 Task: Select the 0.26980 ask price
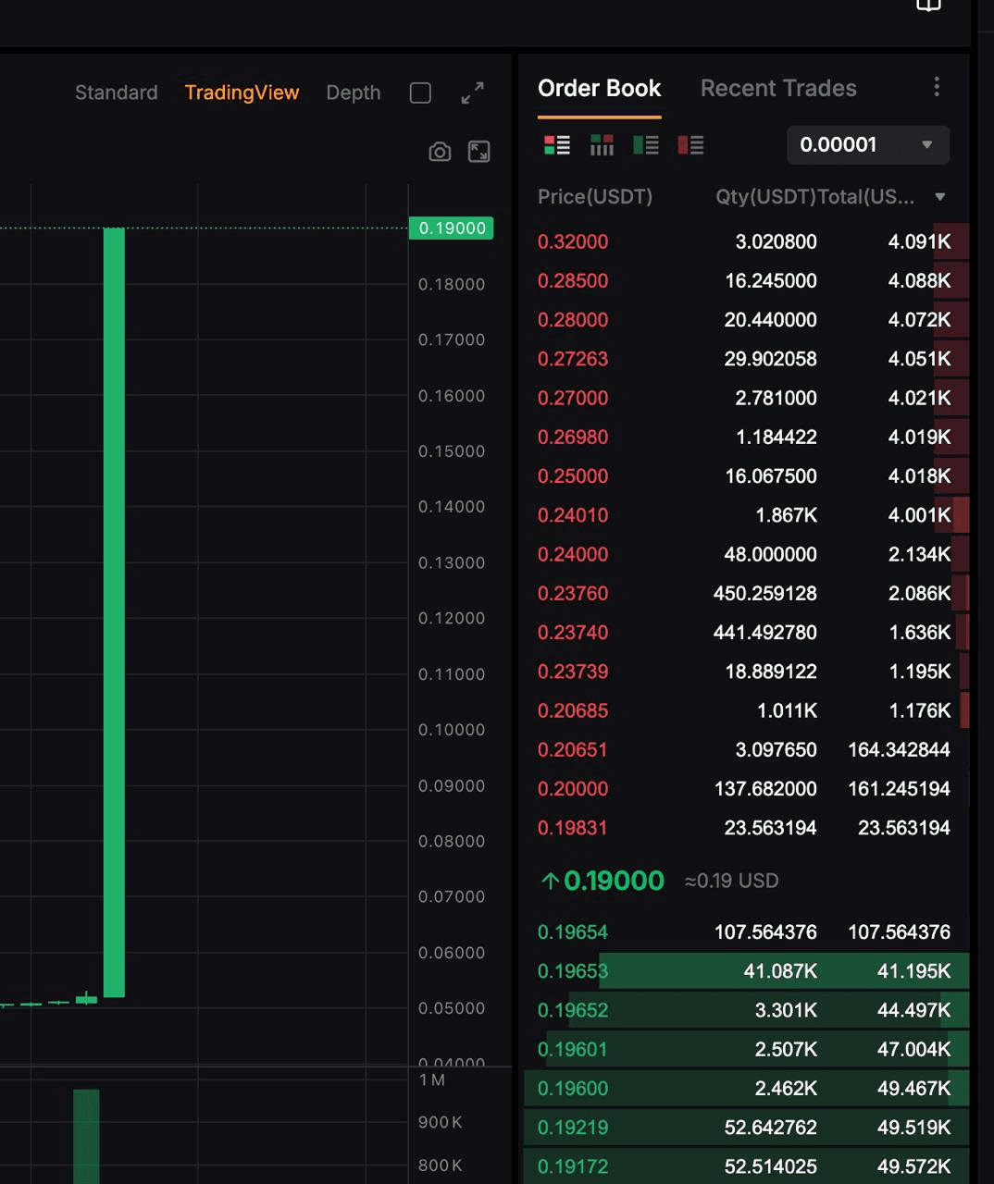click(573, 437)
